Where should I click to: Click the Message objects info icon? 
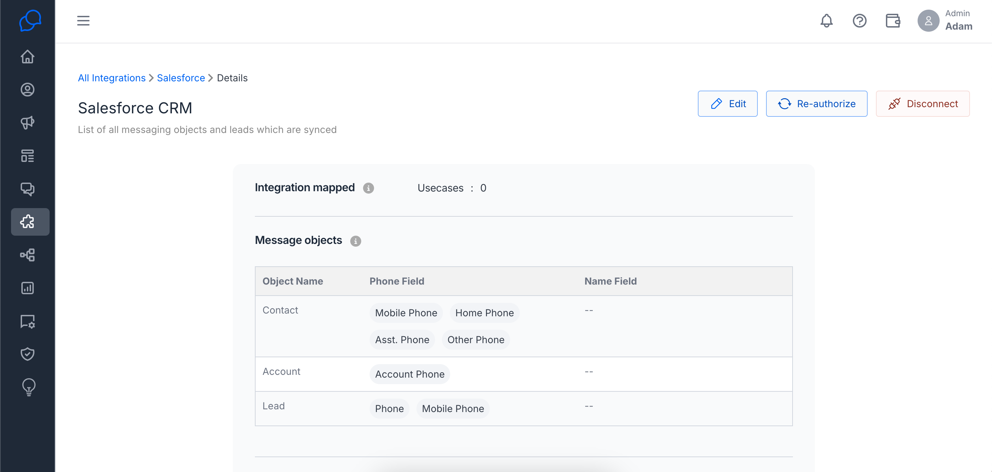click(355, 241)
